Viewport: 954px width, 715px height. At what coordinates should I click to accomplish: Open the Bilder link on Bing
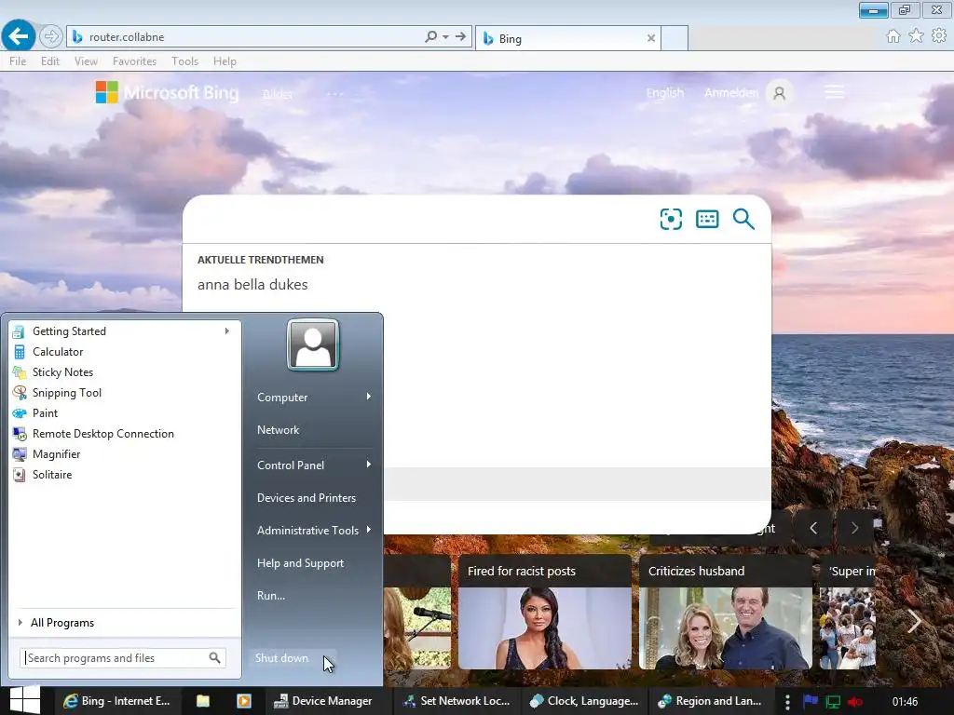click(x=278, y=94)
